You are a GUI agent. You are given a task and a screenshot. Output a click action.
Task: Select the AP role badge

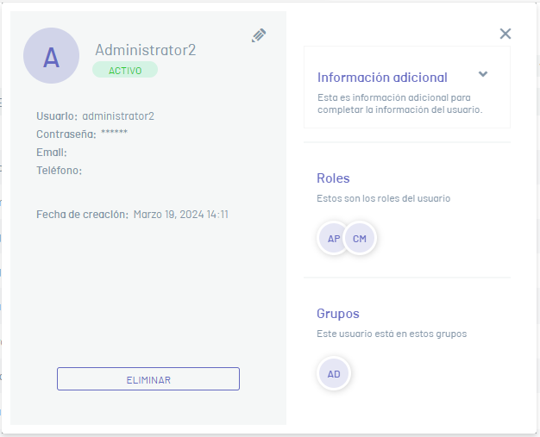point(334,238)
